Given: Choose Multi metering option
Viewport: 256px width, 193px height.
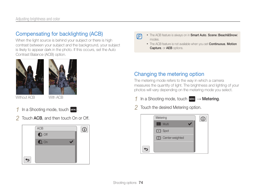Looking at the screenshot, I should point(174,124).
